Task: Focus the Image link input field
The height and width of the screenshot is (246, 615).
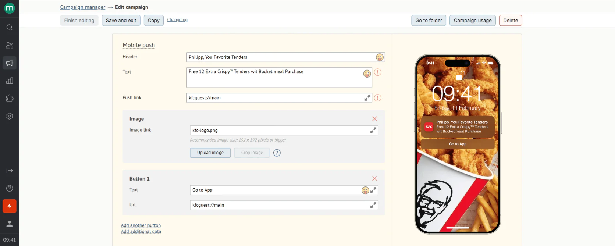Action: coord(284,131)
